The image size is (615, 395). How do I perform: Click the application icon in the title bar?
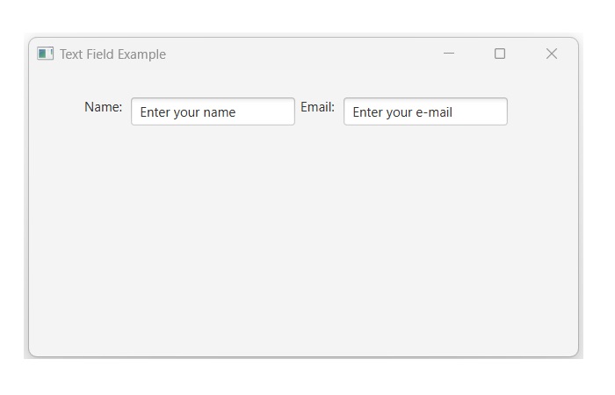(45, 54)
